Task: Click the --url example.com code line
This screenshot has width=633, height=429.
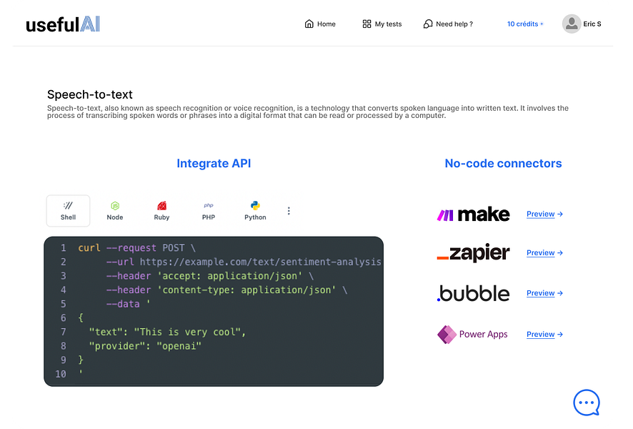Action: point(244,262)
